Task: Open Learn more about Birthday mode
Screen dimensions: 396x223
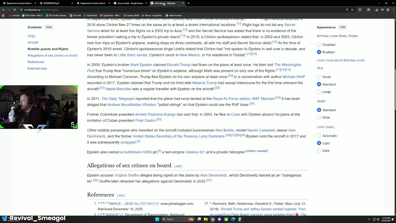Action: (x=340, y=60)
